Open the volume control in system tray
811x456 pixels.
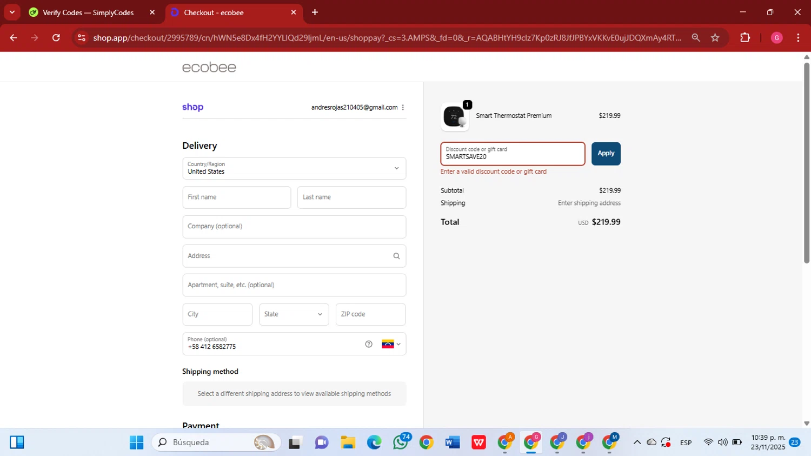click(x=722, y=442)
